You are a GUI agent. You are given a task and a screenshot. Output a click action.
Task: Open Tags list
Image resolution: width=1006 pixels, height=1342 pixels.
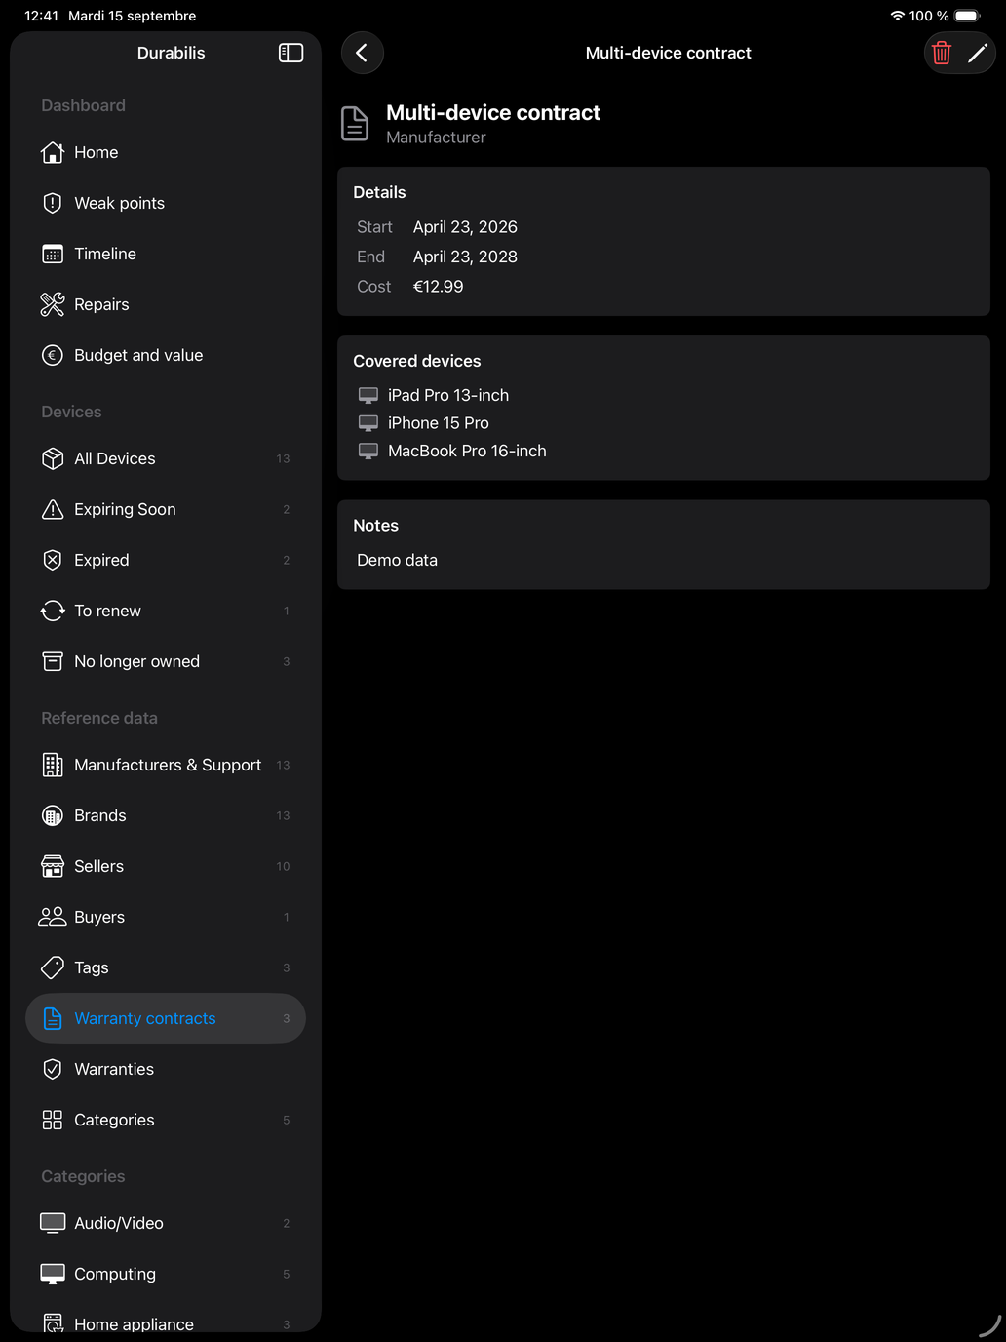click(166, 967)
